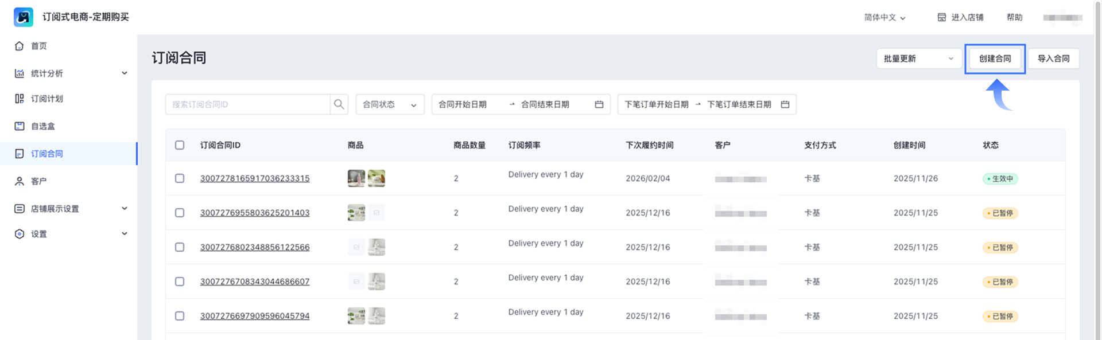Click the app logo icon

point(24,17)
